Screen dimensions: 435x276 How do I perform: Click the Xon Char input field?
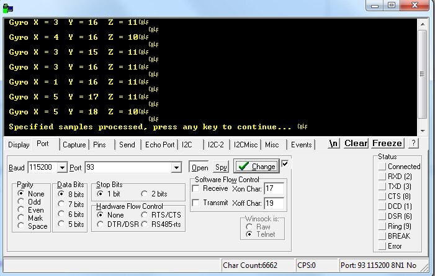tap(274, 188)
